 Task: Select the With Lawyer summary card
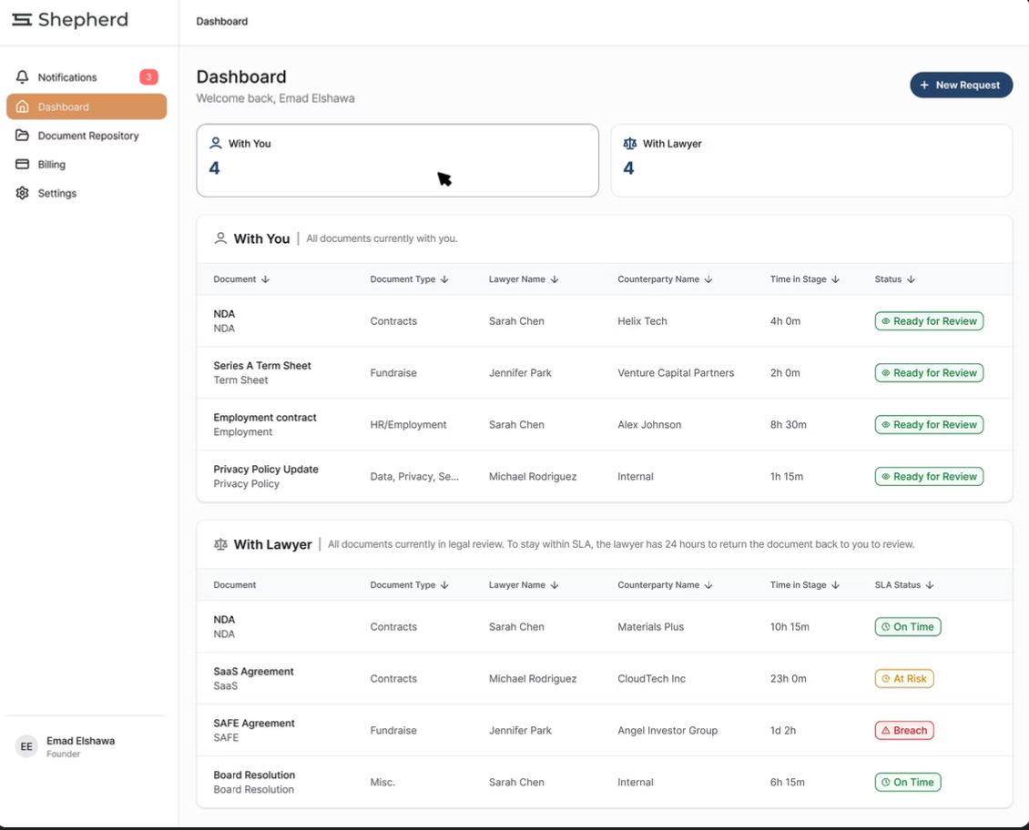(811, 160)
